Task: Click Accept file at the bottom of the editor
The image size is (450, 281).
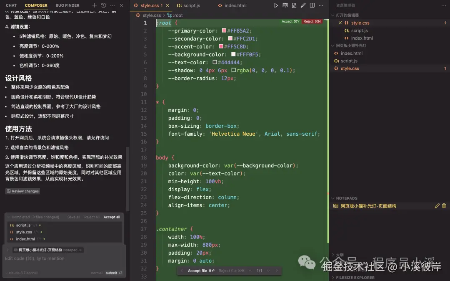Action: [x=201, y=271]
